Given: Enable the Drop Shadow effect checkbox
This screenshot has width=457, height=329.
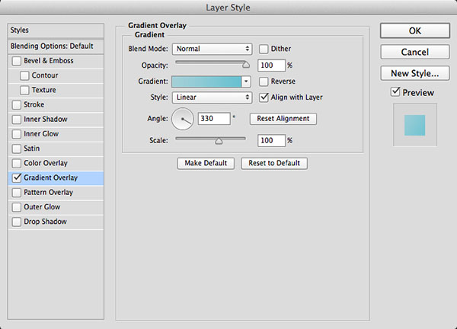Looking at the screenshot, I should (x=16, y=222).
